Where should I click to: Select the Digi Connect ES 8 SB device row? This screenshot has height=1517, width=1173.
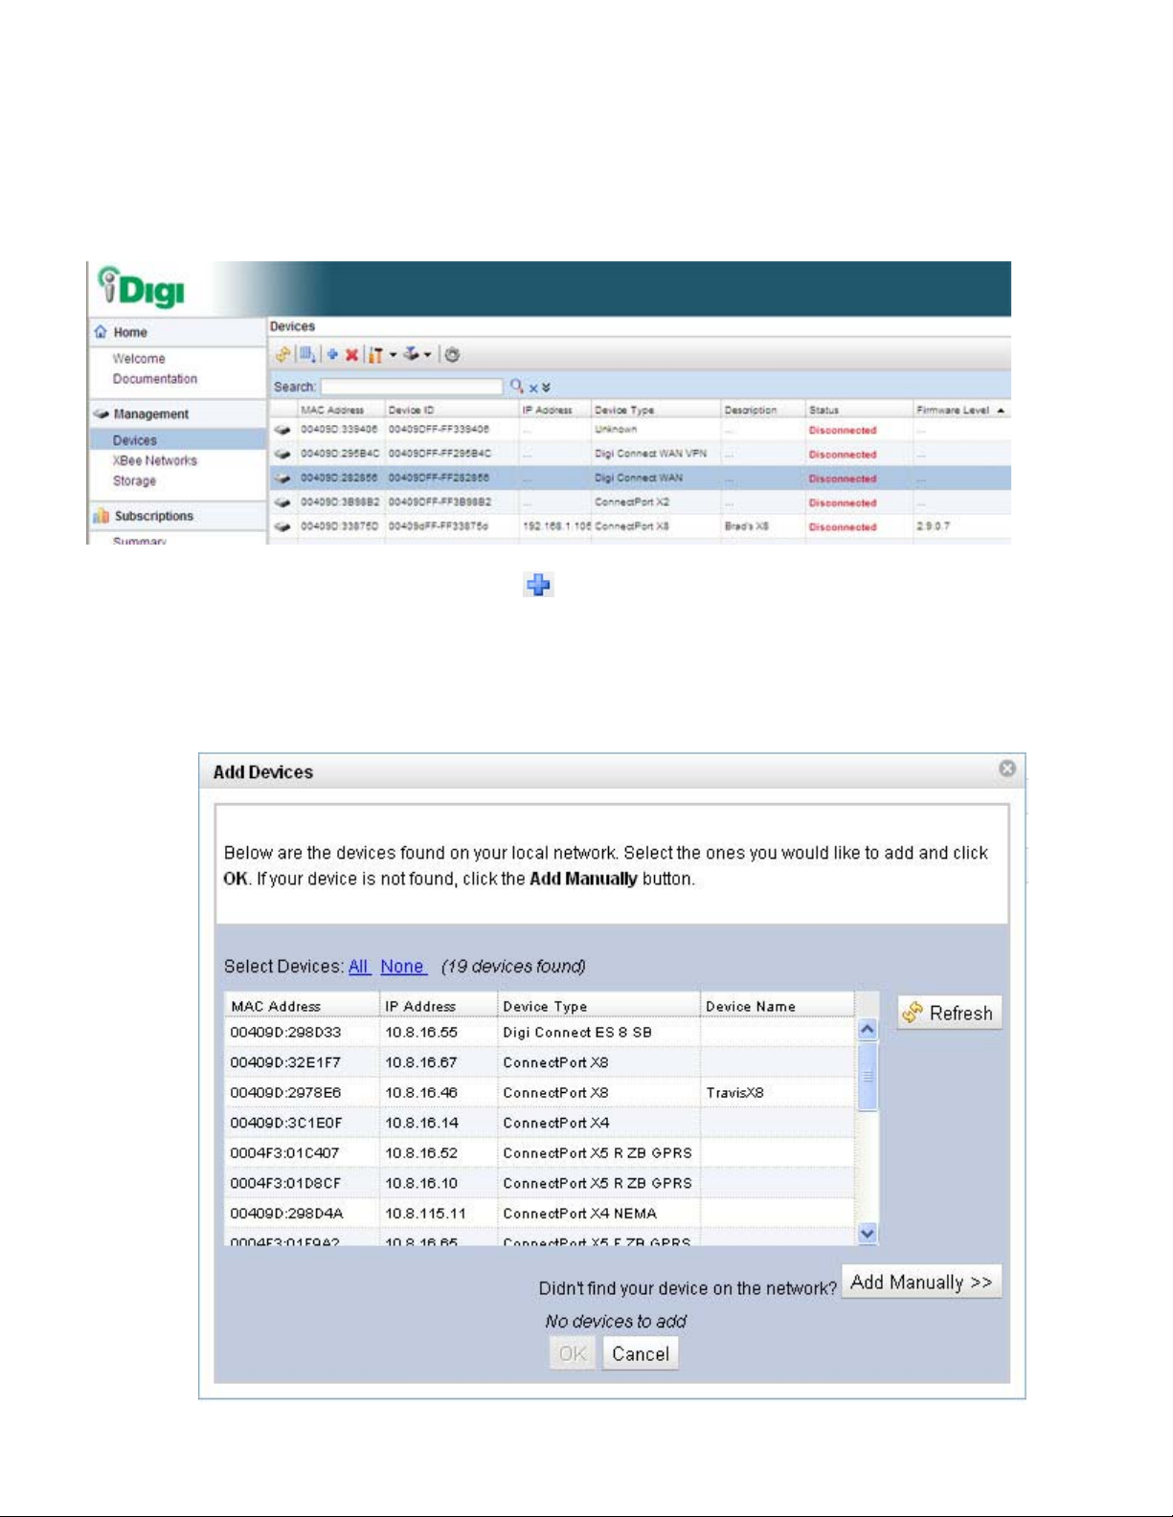coord(540,1032)
